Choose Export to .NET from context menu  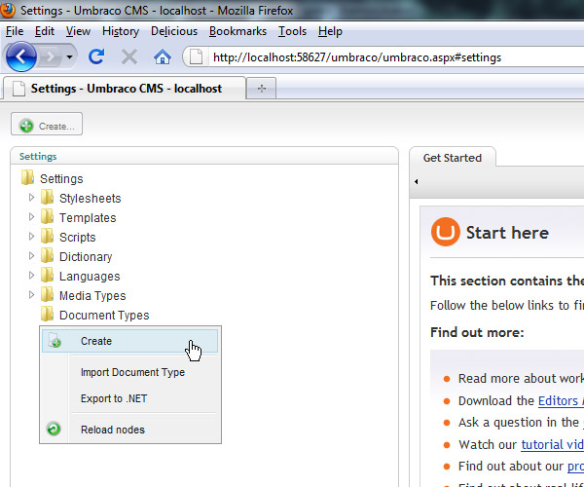(x=114, y=398)
